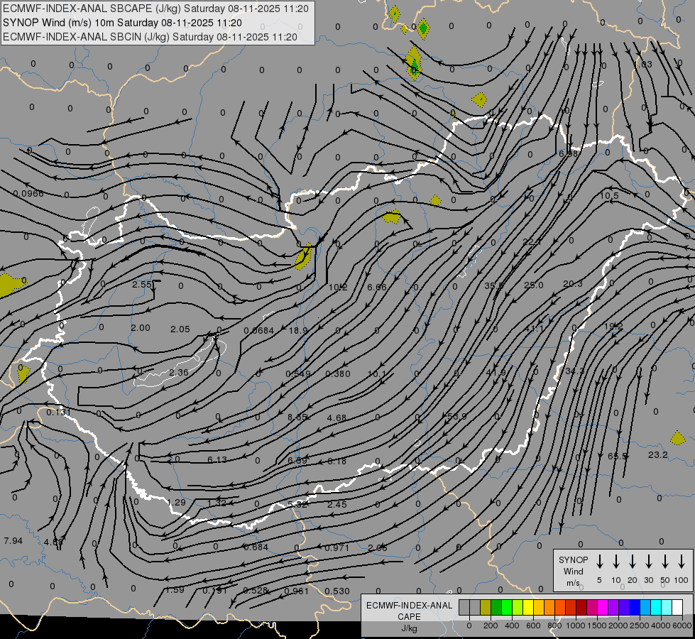
Task: Click the 0.131 CAPE value on map
Action: 58,413
